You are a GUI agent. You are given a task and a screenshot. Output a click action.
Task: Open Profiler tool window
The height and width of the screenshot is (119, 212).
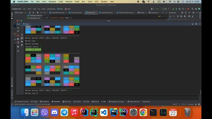pyautogui.click(x=77, y=101)
